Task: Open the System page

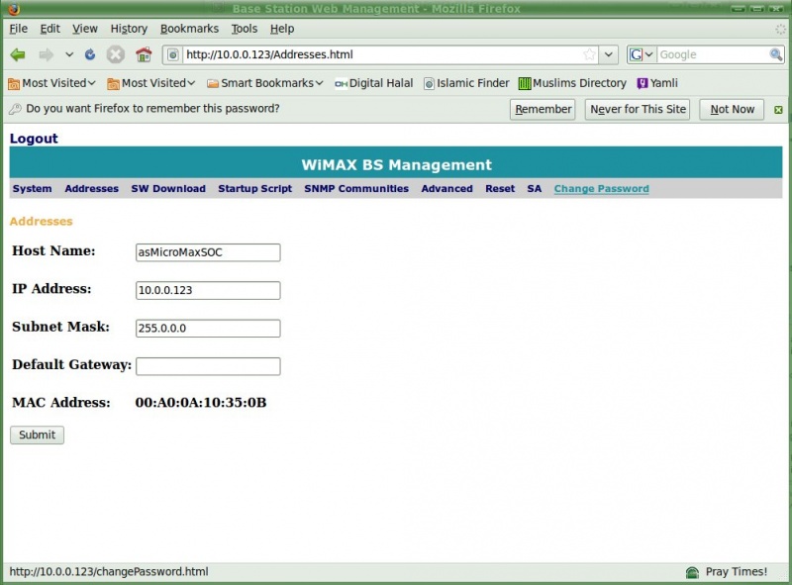Action: pyautogui.click(x=33, y=188)
